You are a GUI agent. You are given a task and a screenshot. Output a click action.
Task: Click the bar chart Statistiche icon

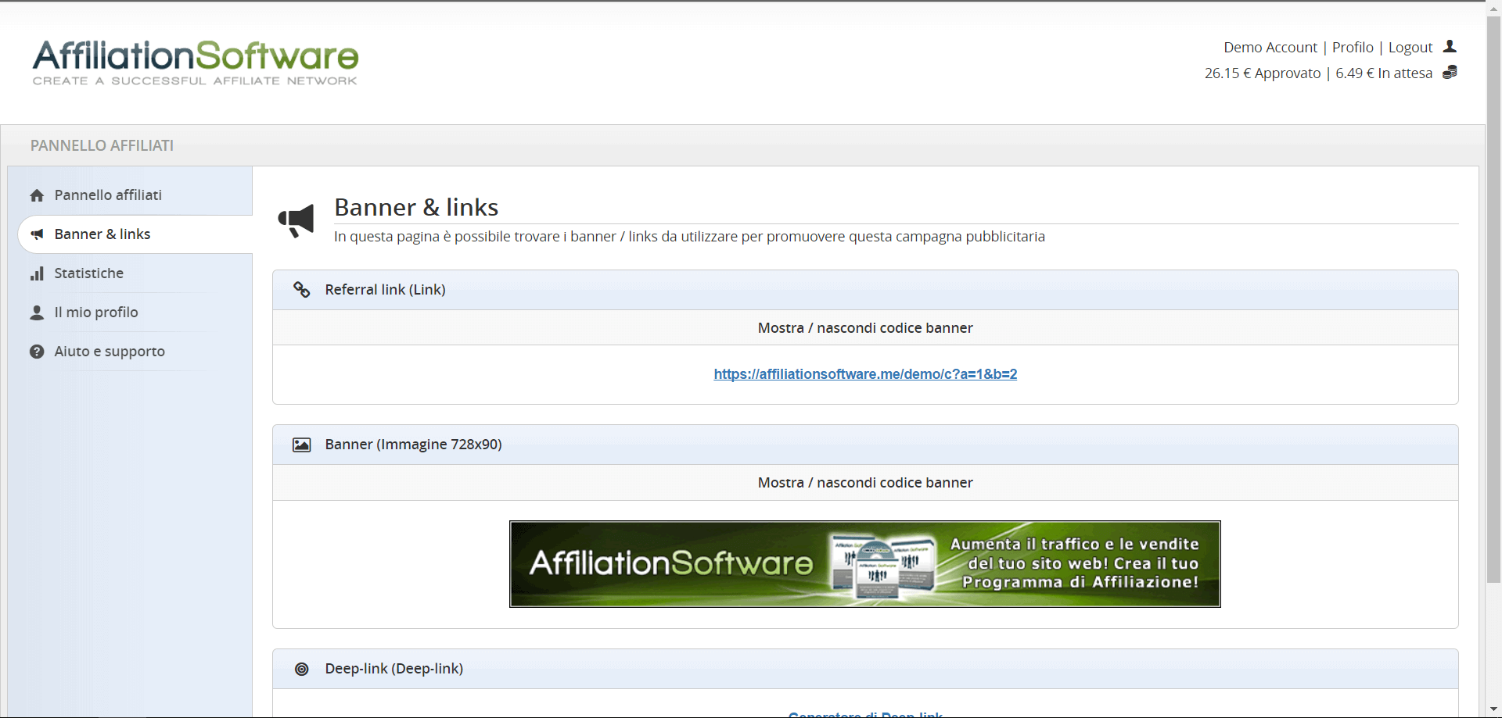[x=37, y=273]
